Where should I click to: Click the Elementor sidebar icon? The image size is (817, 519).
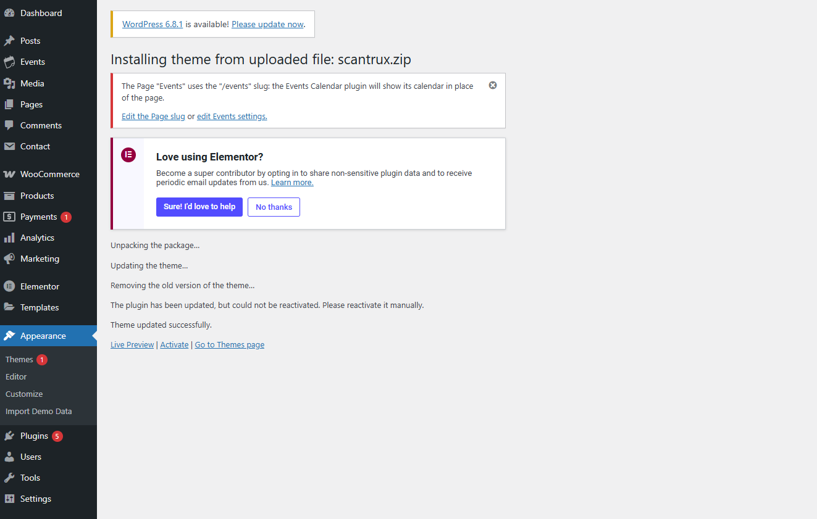[x=9, y=286]
